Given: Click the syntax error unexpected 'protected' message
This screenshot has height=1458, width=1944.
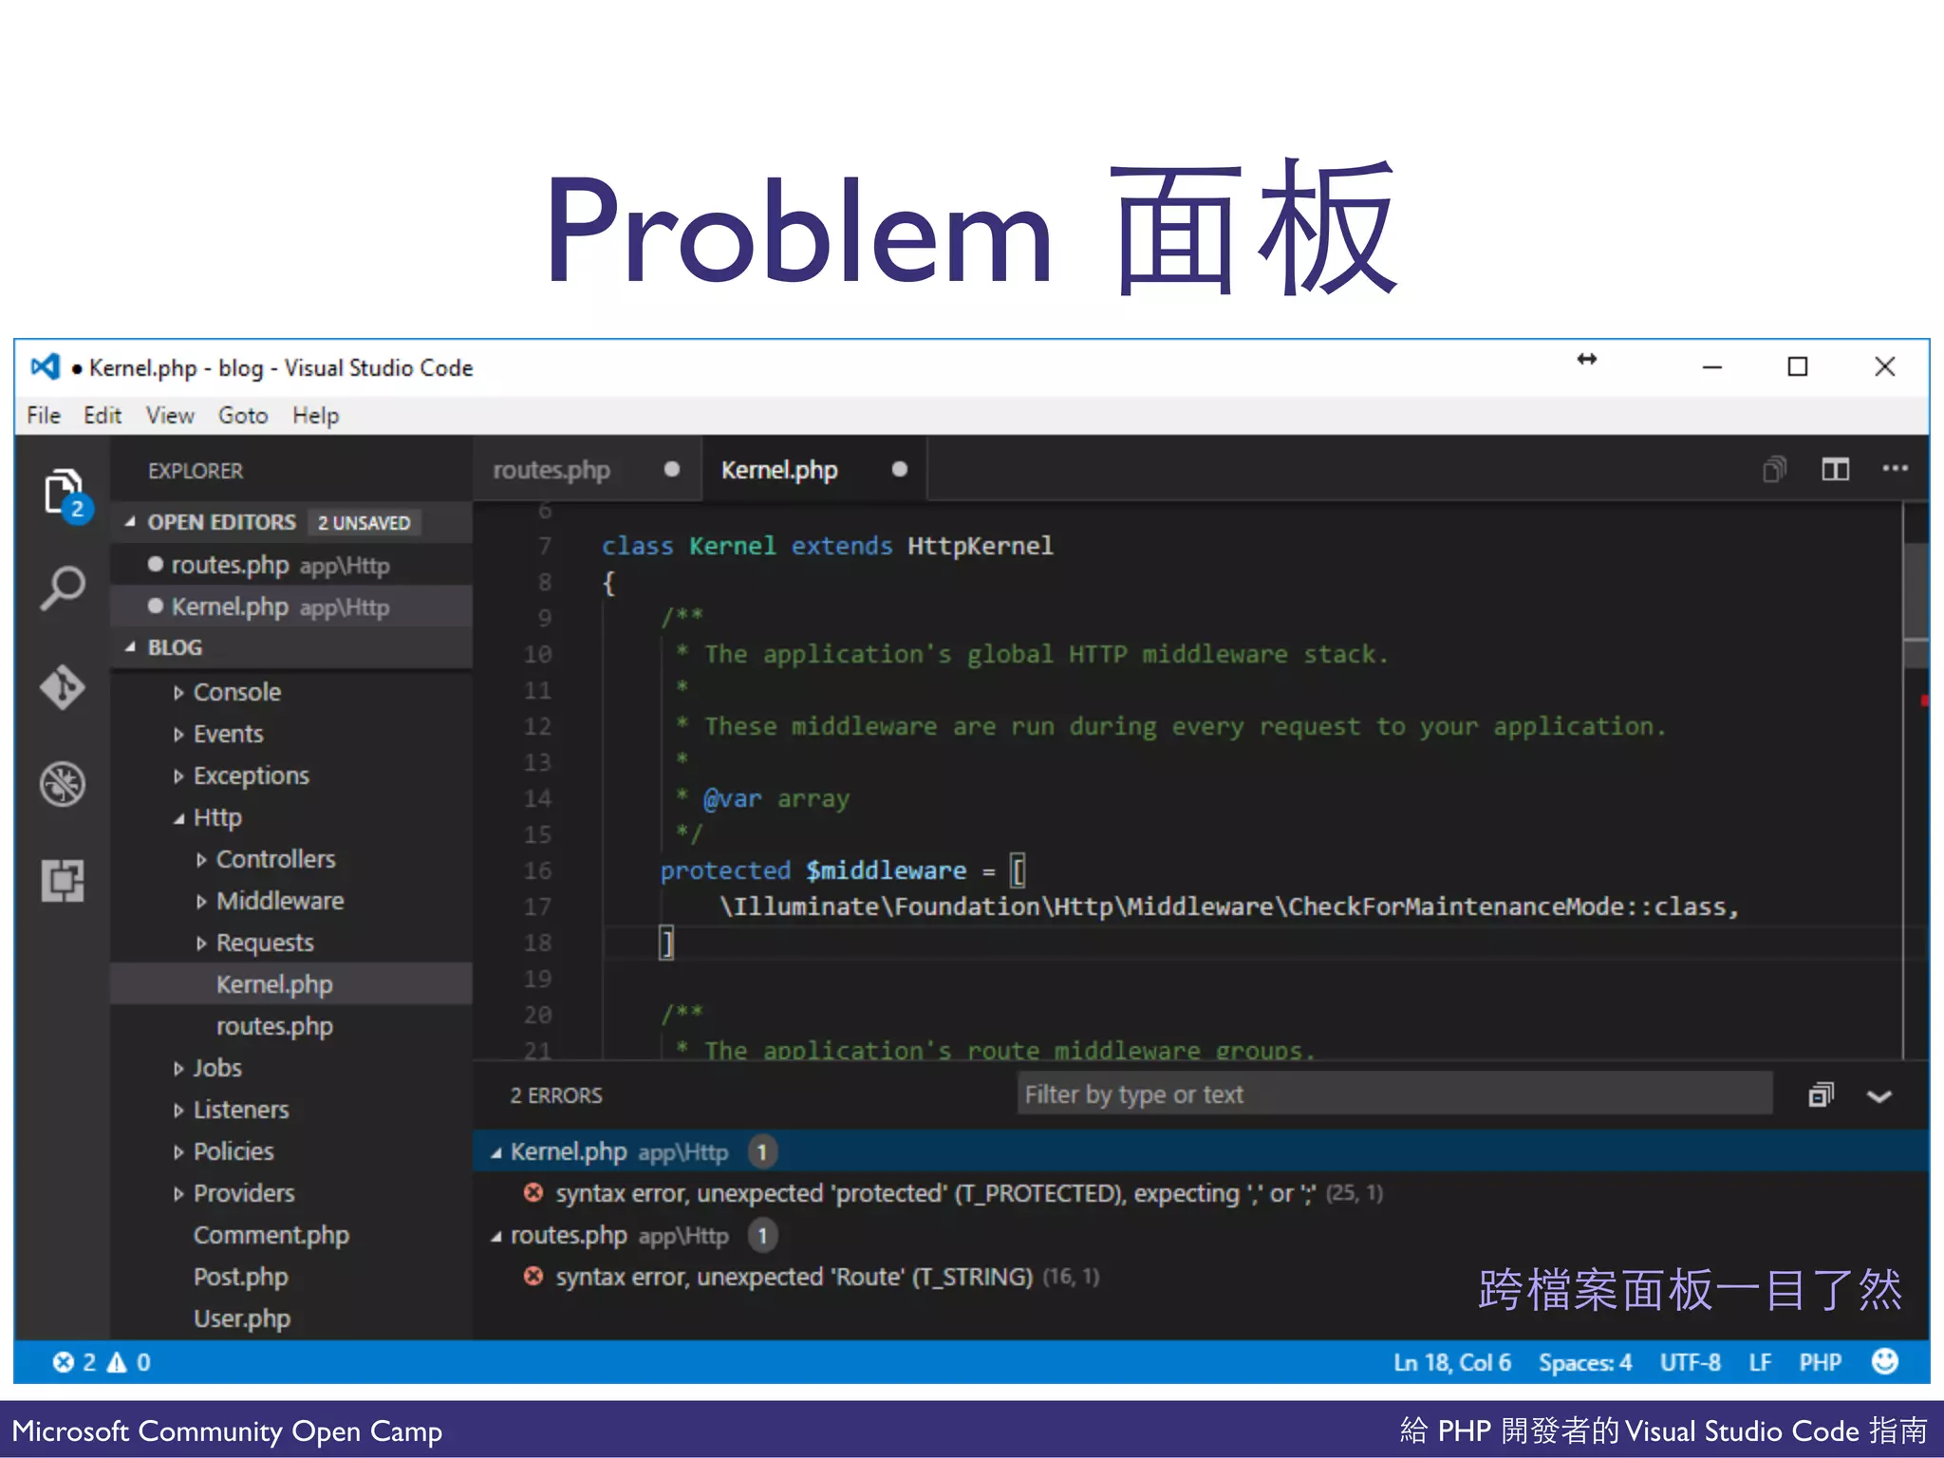Looking at the screenshot, I should 935,1193.
